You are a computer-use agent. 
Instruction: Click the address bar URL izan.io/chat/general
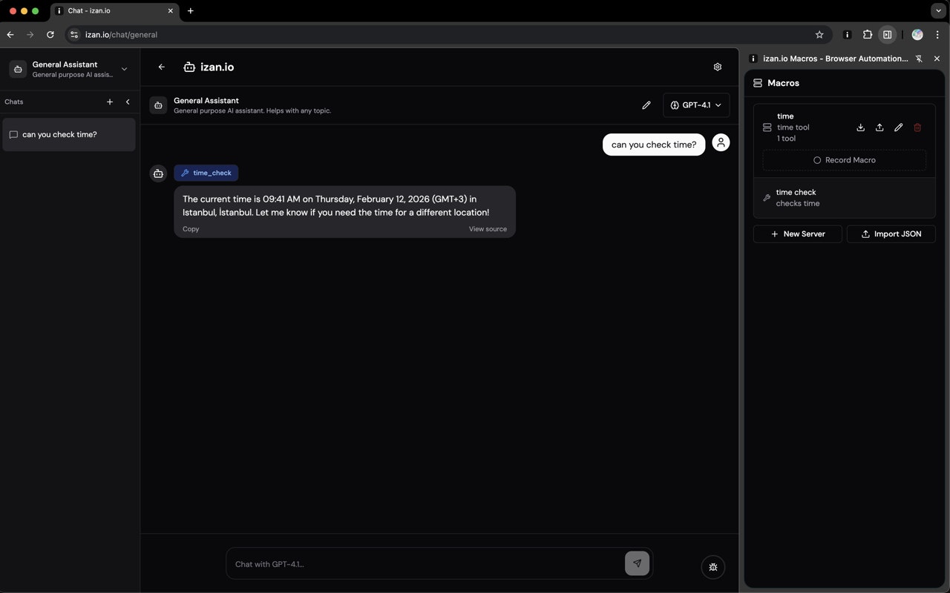coord(121,35)
